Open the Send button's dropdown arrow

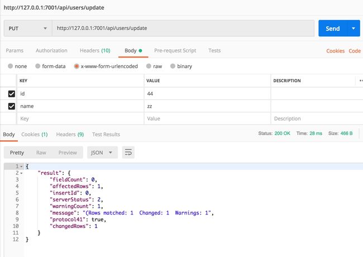354,28
